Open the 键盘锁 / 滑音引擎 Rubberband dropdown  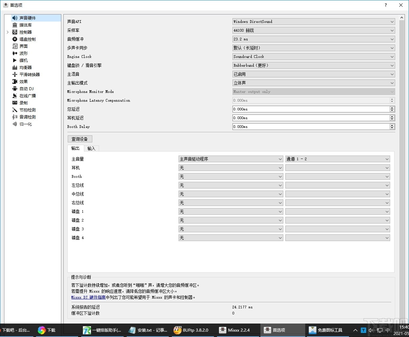tap(314, 65)
